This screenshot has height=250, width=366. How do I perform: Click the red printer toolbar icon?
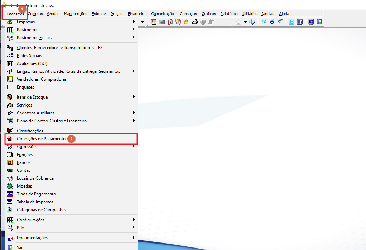(x=195, y=22)
